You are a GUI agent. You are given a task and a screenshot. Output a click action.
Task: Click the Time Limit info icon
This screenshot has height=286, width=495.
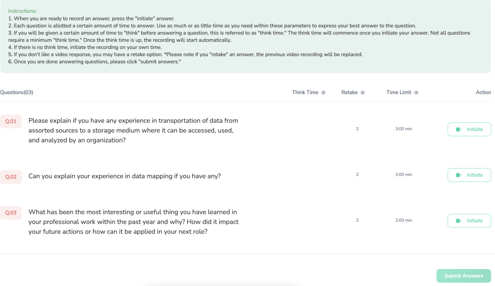coord(416,93)
